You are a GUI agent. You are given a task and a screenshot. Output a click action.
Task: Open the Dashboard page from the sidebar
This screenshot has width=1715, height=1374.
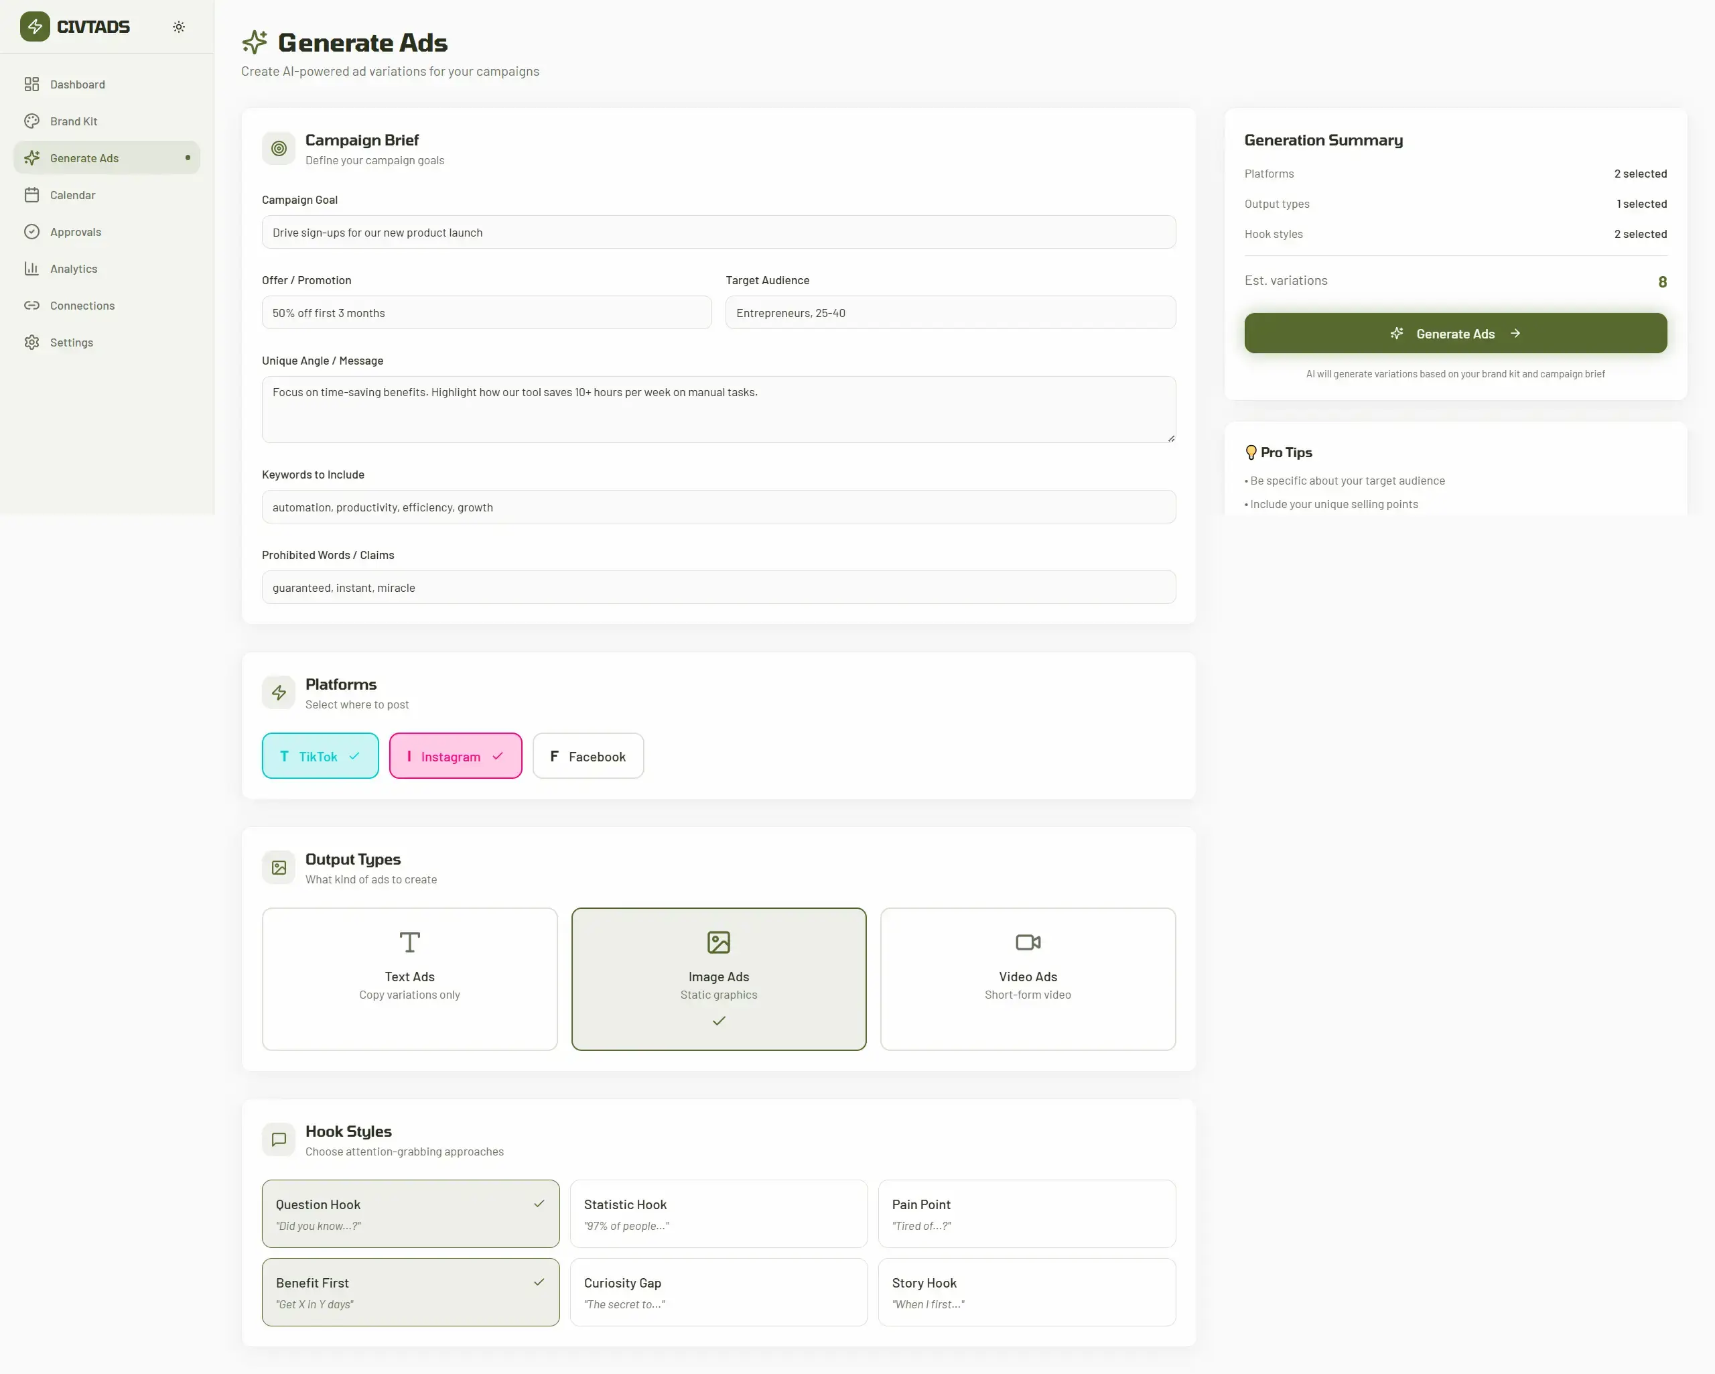pos(77,84)
